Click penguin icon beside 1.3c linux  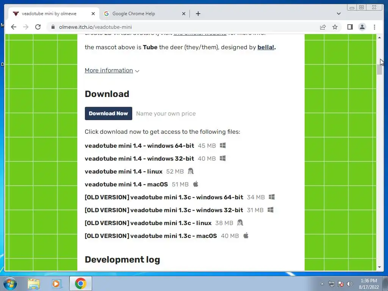240,222
